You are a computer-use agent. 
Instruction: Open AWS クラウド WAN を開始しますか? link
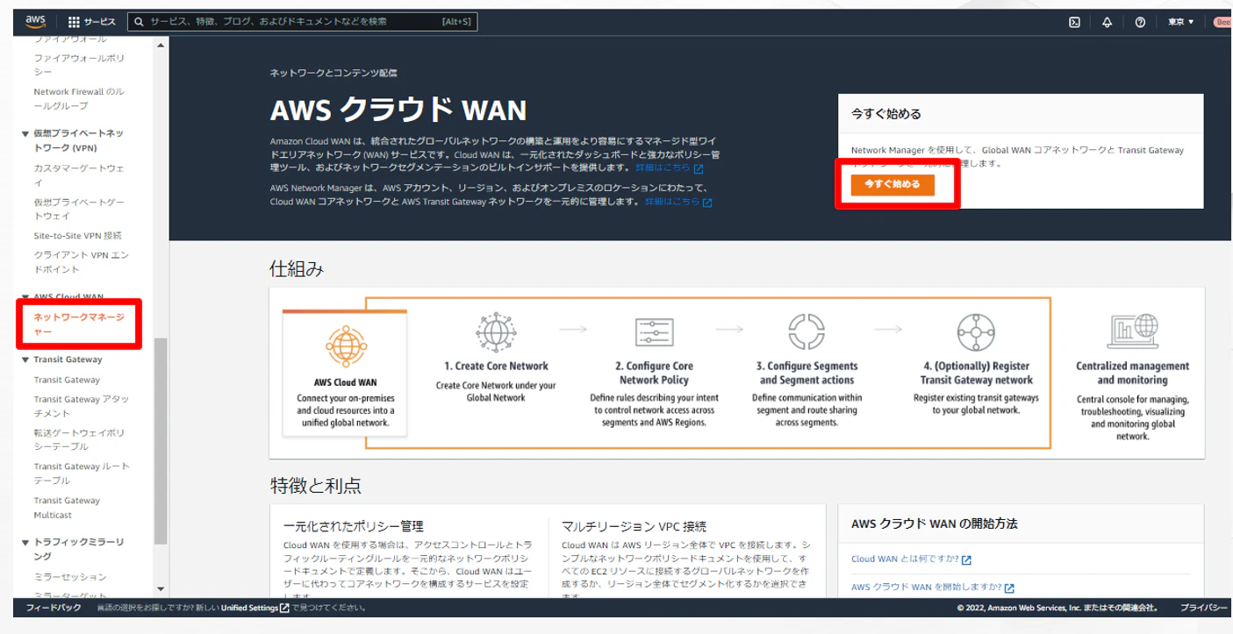pyautogui.click(x=933, y=588)
